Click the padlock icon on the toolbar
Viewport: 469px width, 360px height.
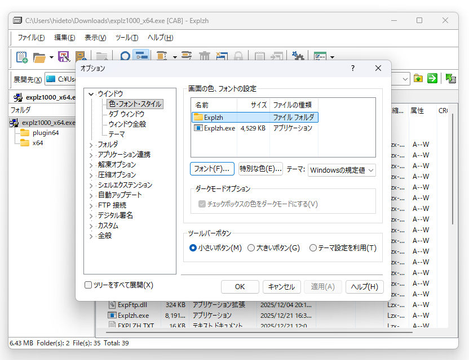(238, 56)
